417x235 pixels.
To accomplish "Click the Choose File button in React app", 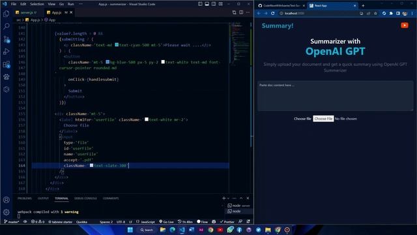I will pos(323,119).
